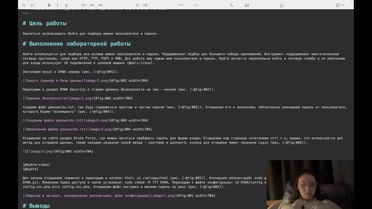Toggle underline formatting with the U button

click(x=66, y=5)
